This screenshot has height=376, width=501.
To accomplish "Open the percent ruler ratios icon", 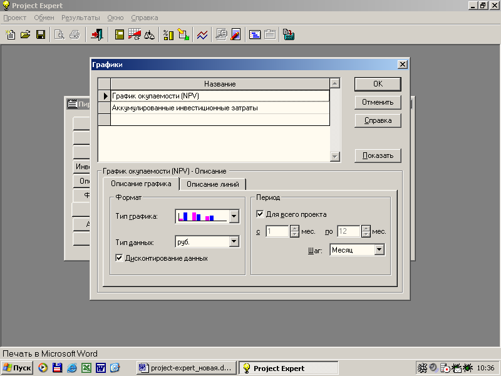I will (x=168, y=34).
